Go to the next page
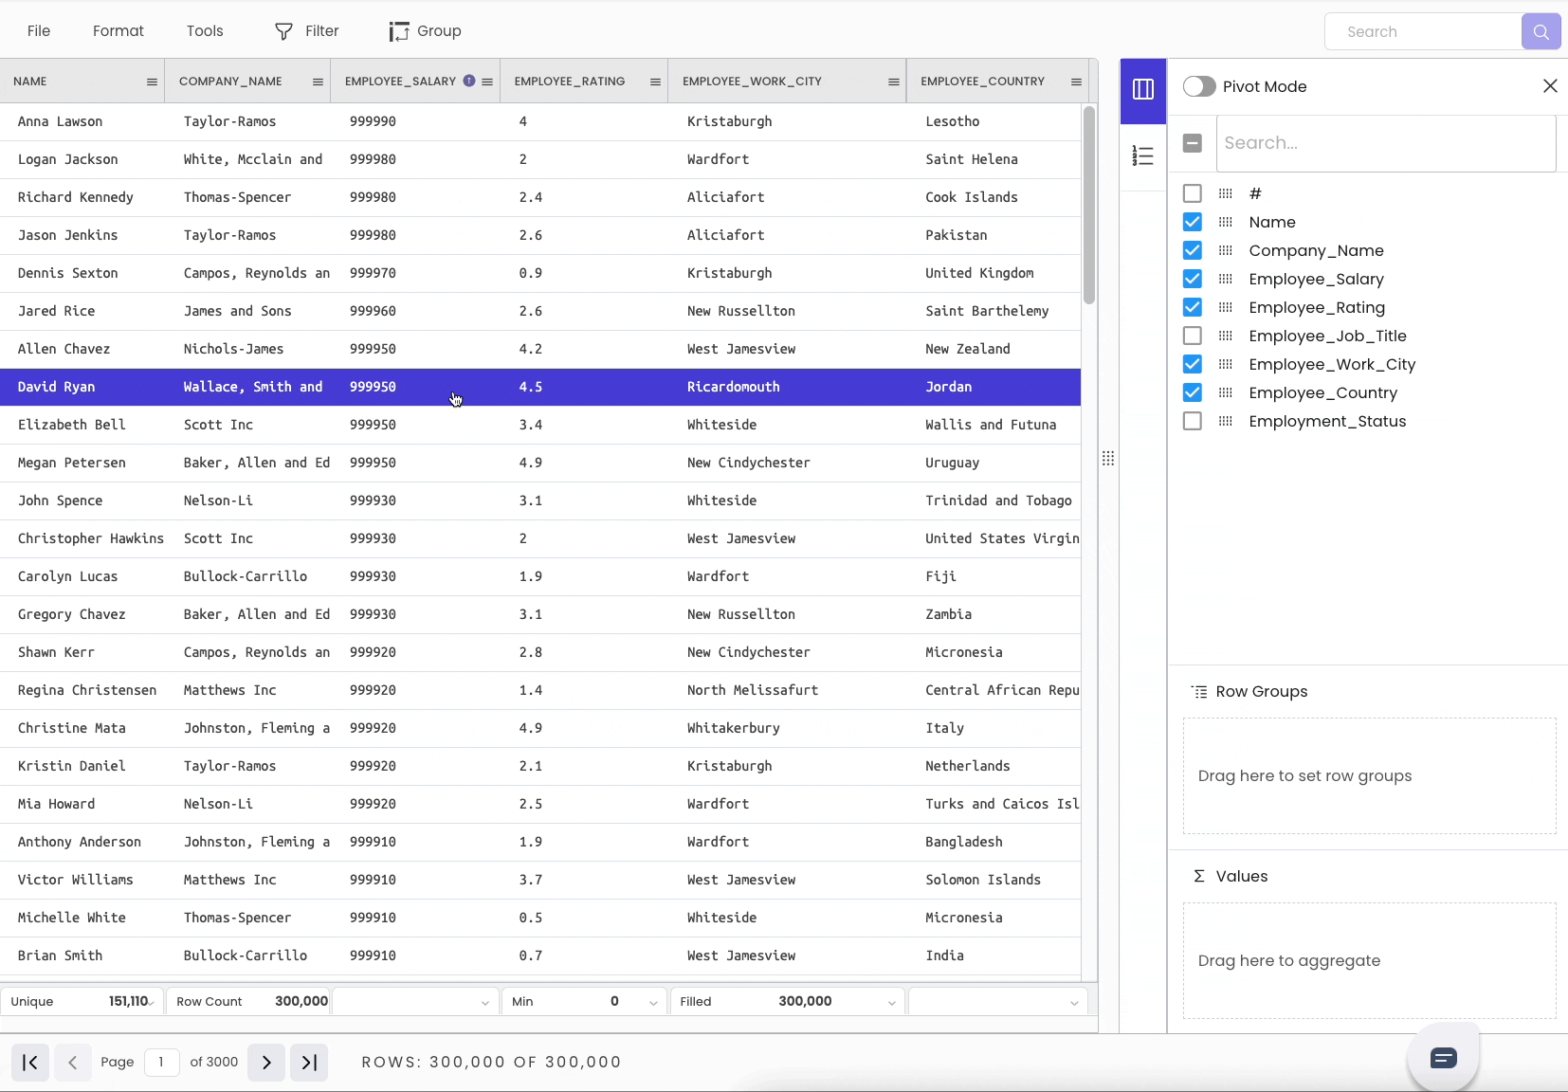1568x1092 pixels. 266,1063
